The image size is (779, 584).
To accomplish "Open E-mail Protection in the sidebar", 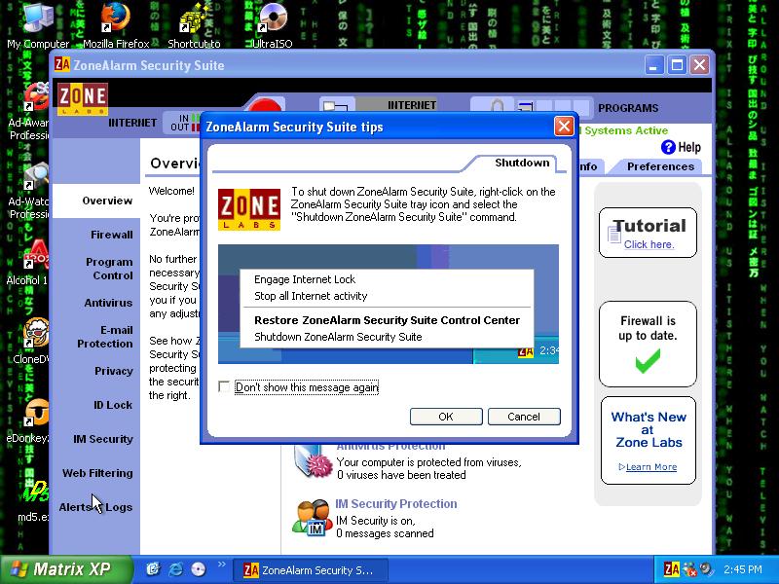I will (105, 337).
